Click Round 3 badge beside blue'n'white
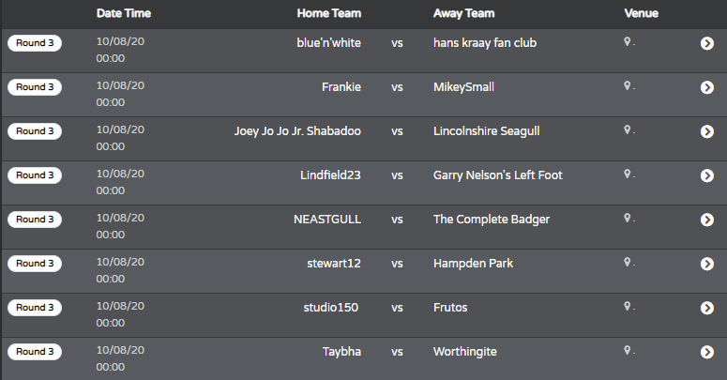Viewport: 727px width, 380px height. pos(35,43)
